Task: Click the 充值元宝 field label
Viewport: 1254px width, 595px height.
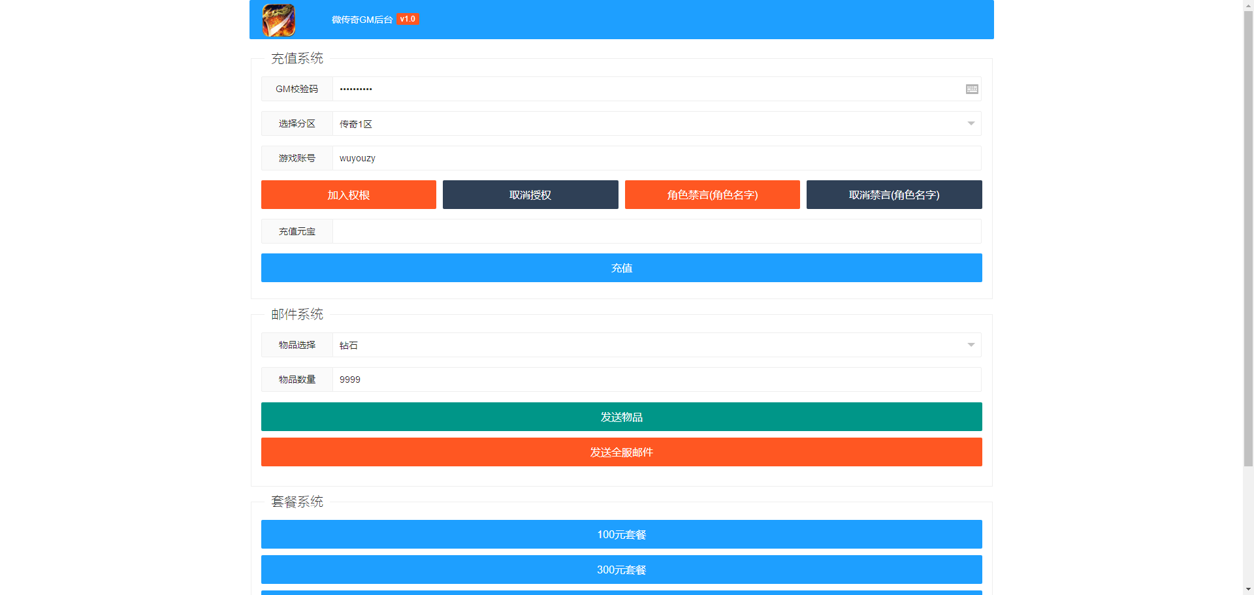Action: click(x=297, y=231)
